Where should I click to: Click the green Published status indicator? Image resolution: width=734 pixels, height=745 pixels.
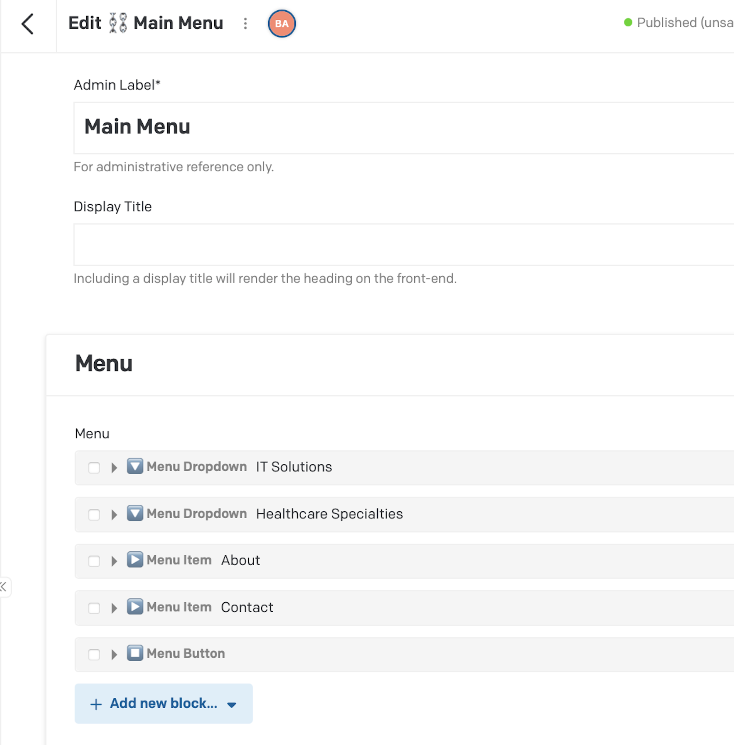click(x=628, y=22)
